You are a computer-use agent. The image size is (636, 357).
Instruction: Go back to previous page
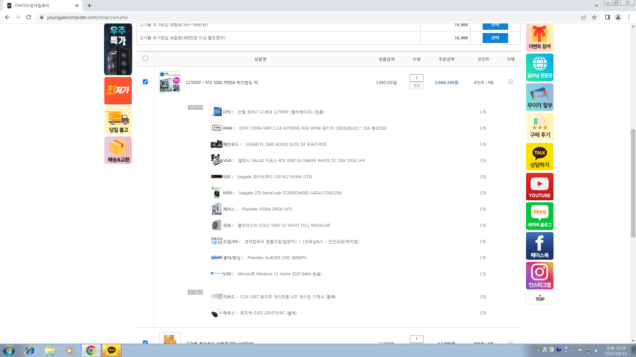coord(7,17)
